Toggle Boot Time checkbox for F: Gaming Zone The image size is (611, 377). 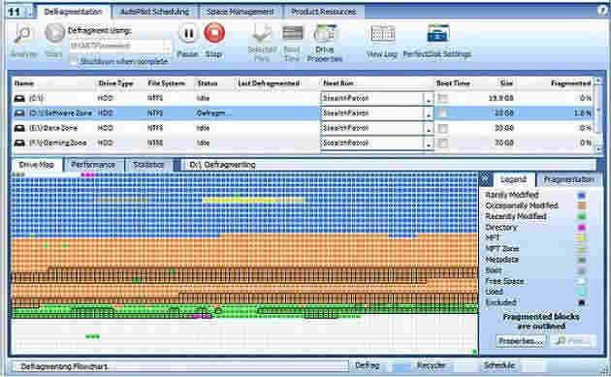click(442, 142)
